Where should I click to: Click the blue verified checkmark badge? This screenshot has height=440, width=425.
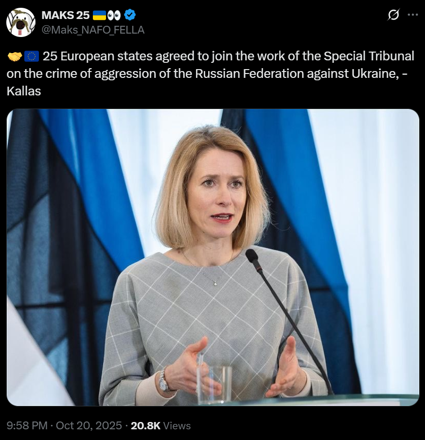130,15
